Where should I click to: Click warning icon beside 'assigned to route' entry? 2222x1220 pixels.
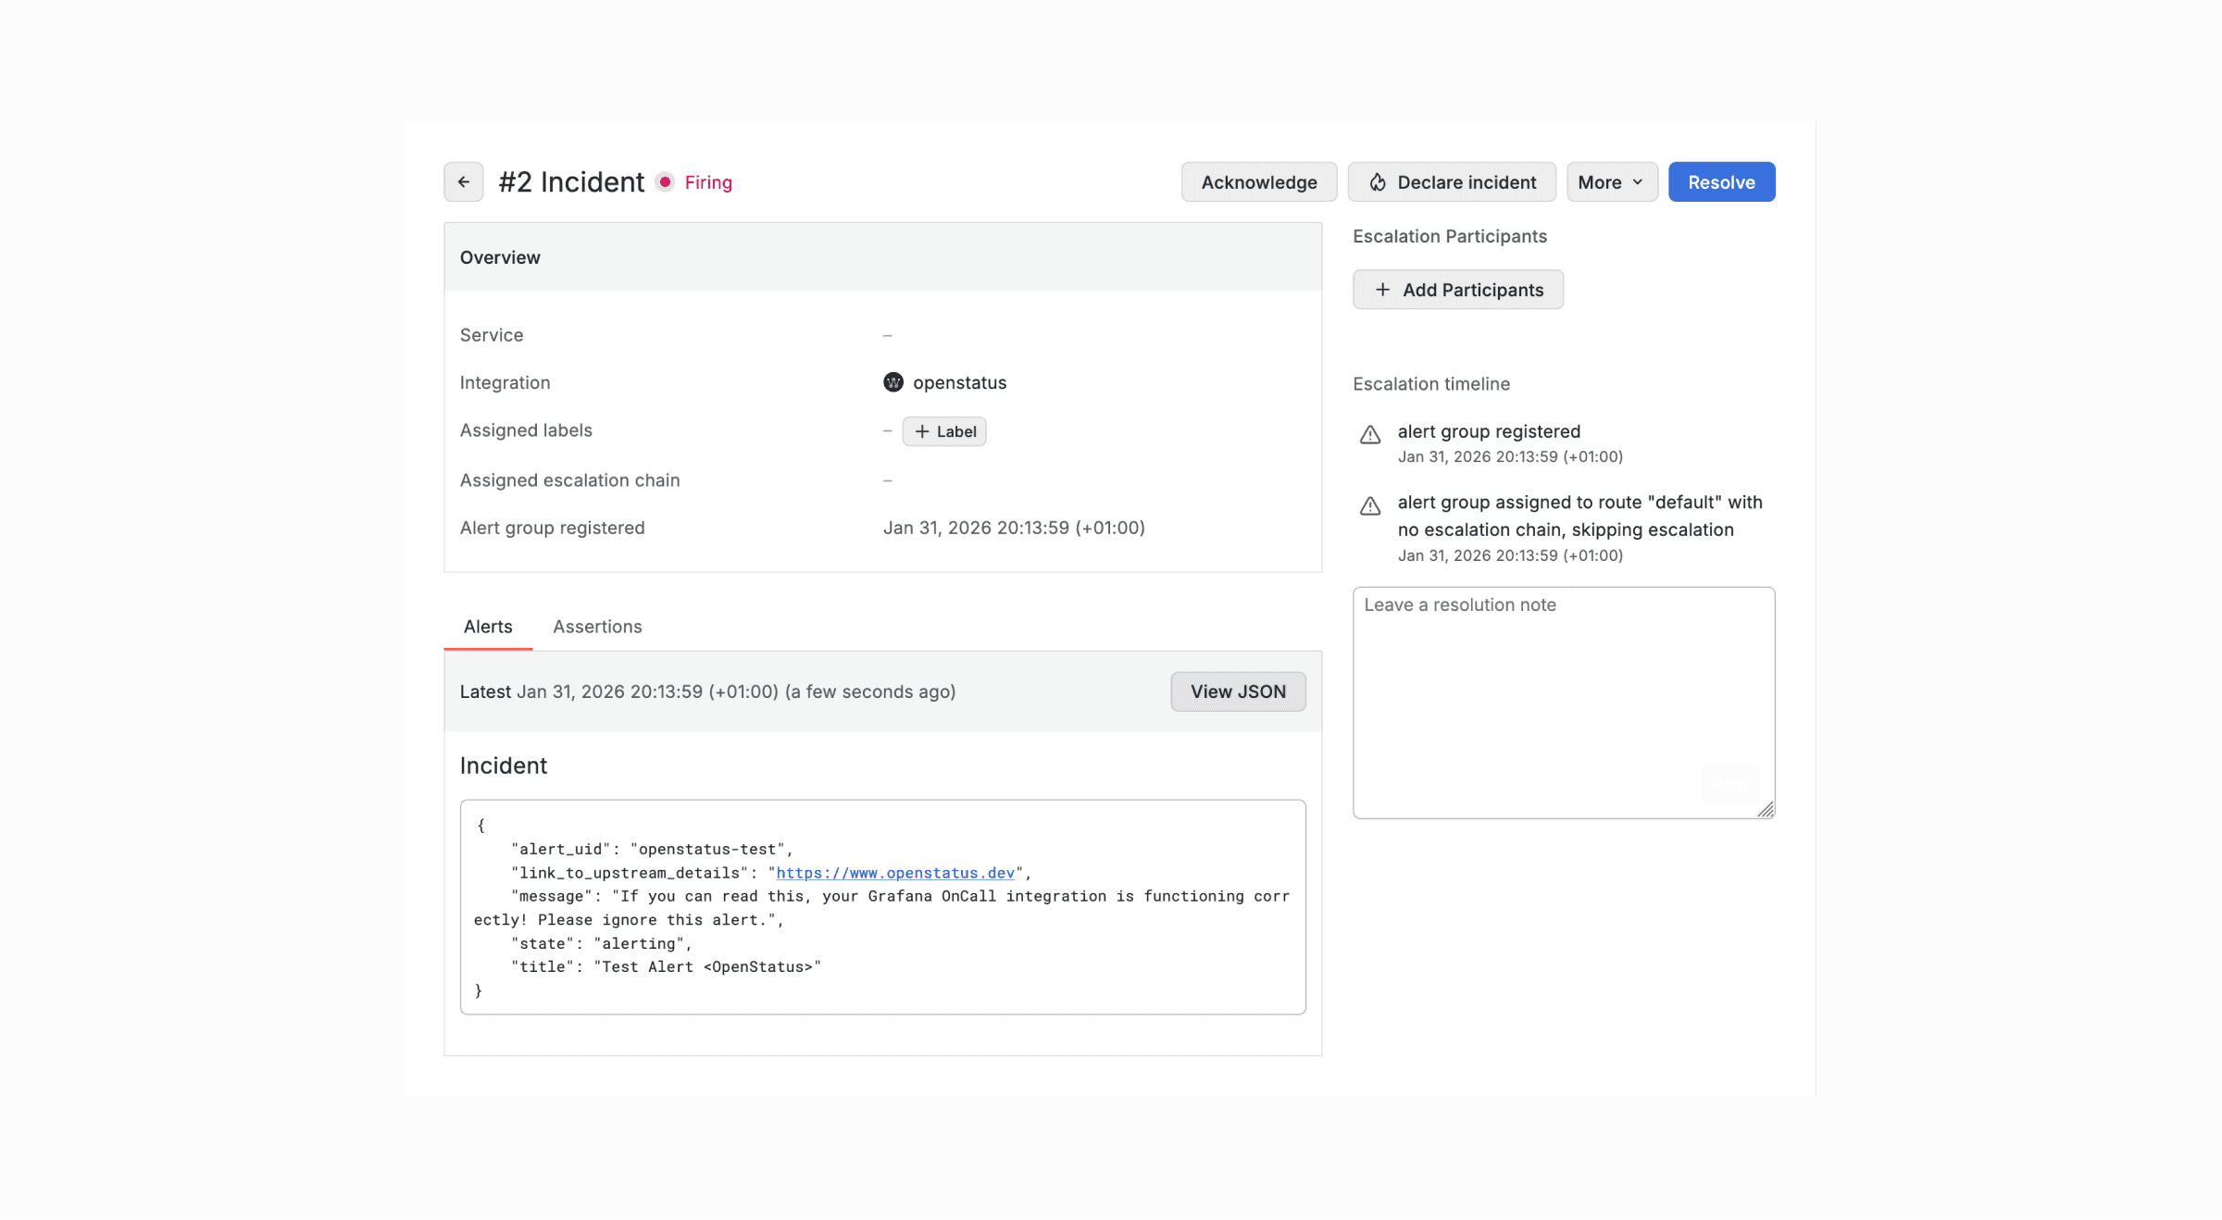(1370, 505)
